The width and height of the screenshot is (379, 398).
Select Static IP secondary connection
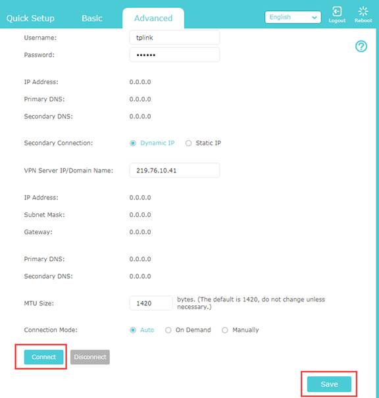coord(188,143)
